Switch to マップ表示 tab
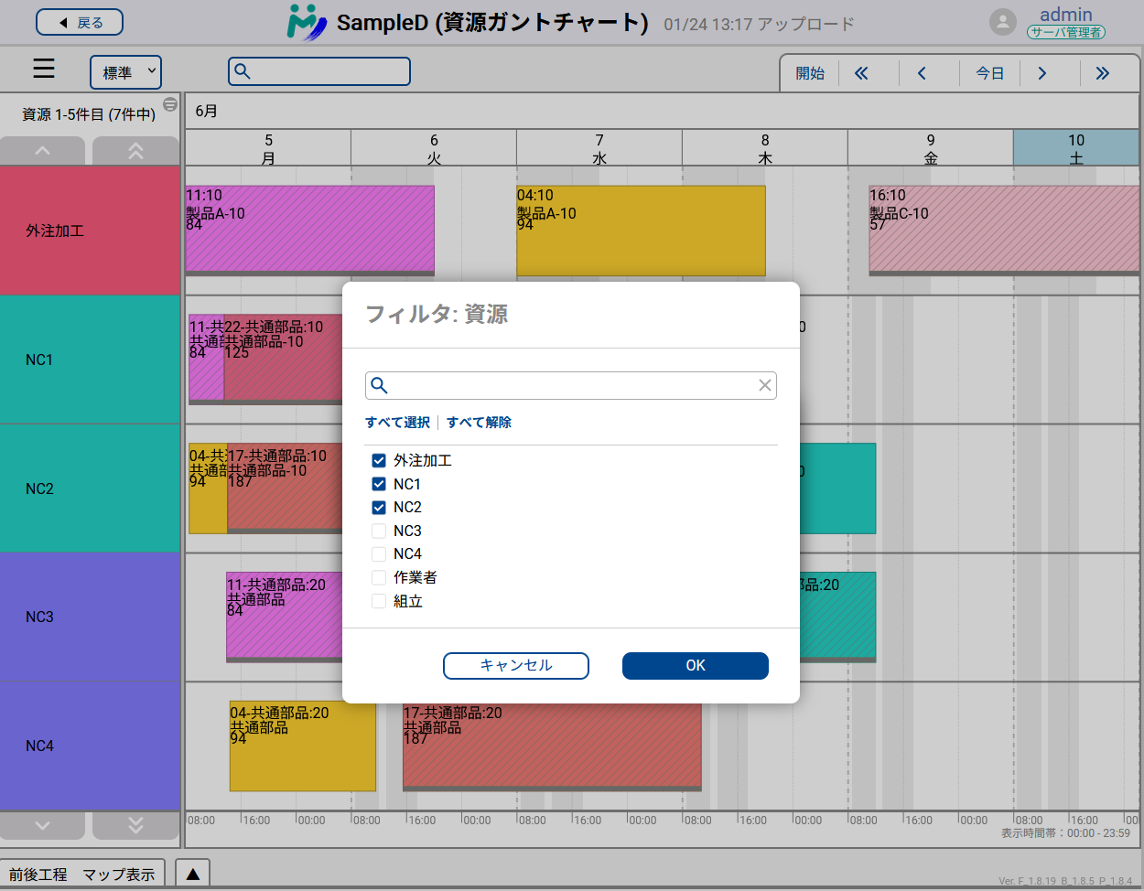Viewport: 1144px width, 891px height. (119, 875)
